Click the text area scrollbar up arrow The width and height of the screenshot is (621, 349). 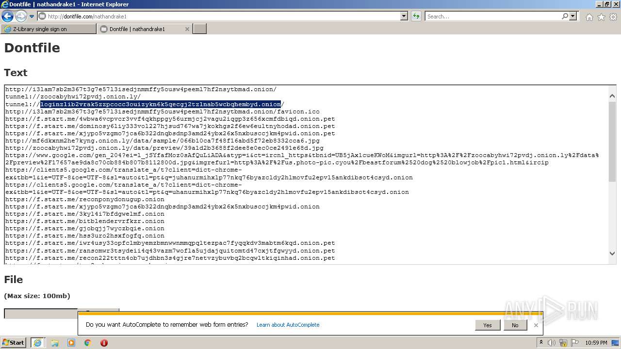tap(612, 96)
